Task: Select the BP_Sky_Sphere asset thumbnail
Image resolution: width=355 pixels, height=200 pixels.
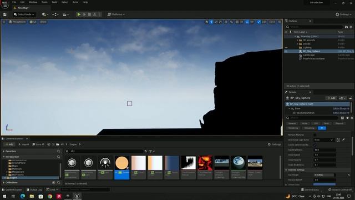Action: tap(122, 167)
